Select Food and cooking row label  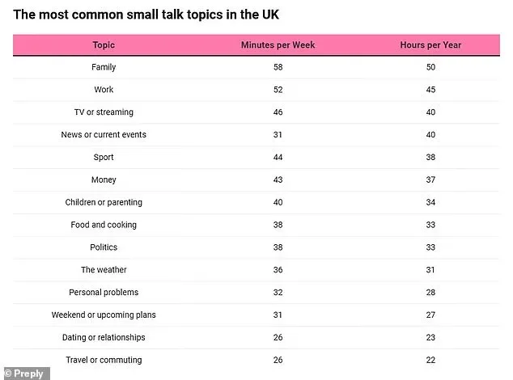[x=104, y=225]
